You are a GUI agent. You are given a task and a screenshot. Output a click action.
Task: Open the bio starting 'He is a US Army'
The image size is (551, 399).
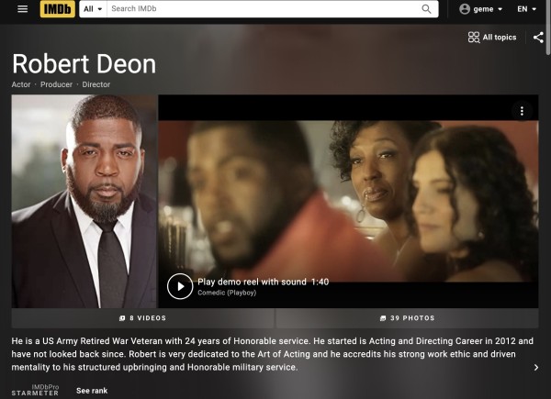click(273, 354)
